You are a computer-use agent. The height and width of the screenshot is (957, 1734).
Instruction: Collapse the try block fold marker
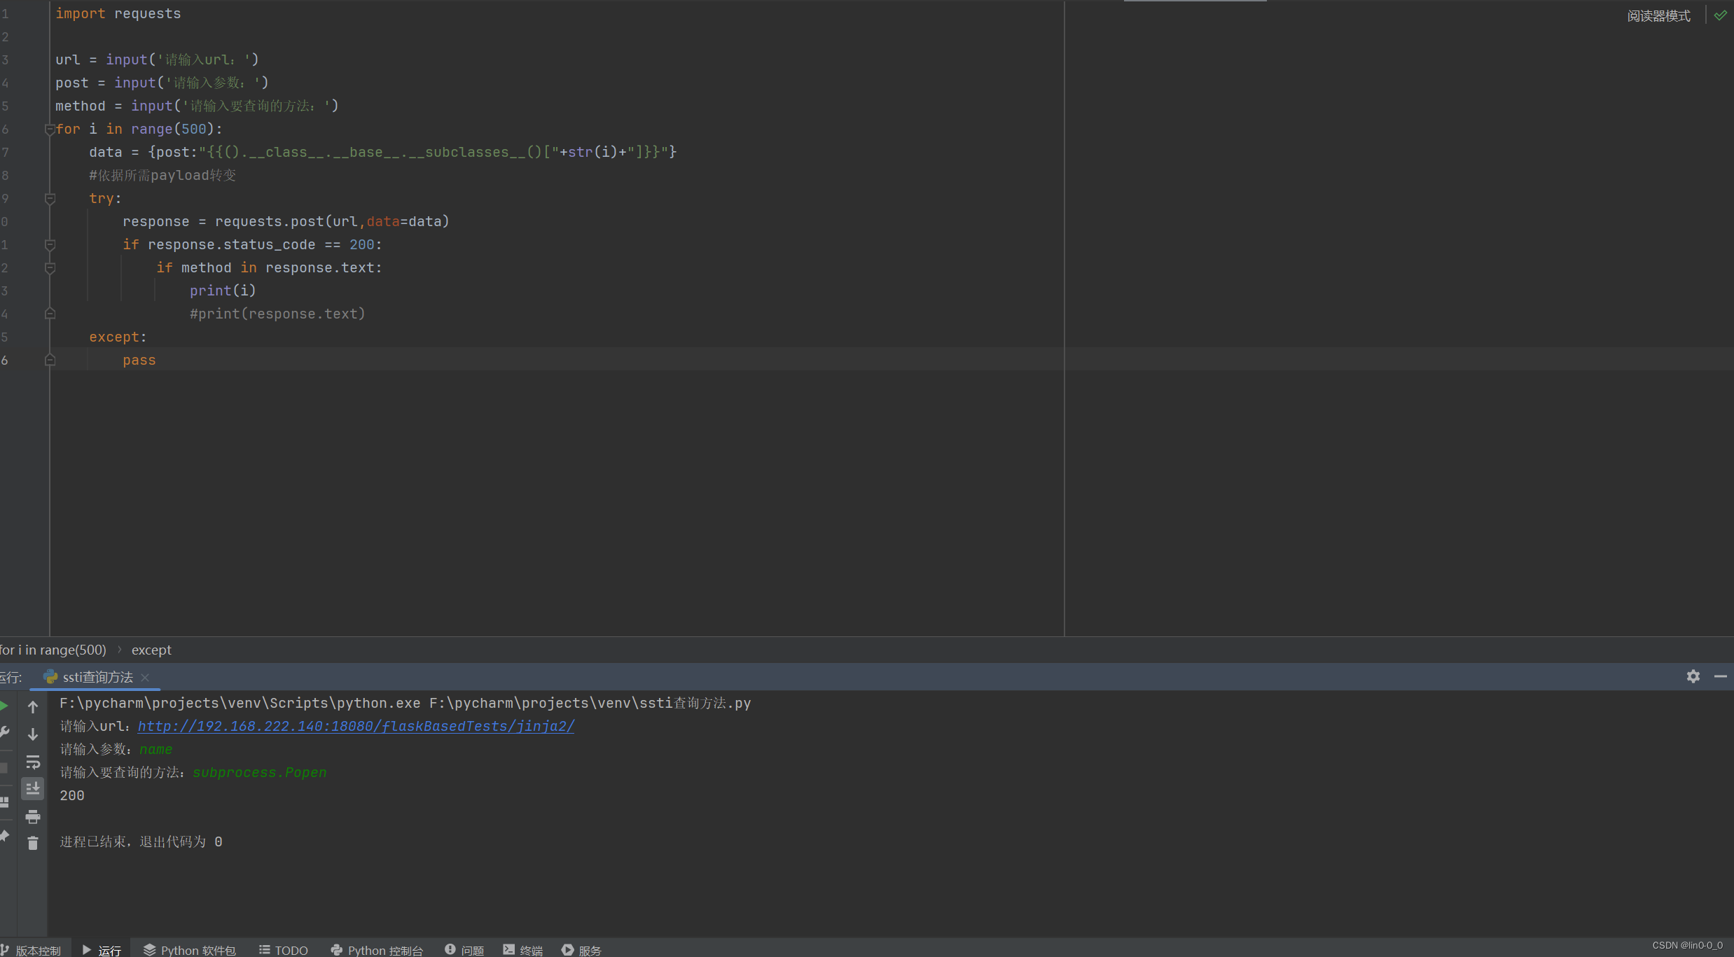click(50, 199)
